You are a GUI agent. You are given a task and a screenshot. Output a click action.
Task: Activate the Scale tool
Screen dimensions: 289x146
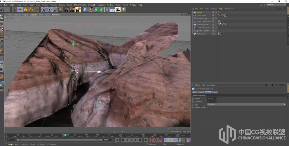pos(25,10)
